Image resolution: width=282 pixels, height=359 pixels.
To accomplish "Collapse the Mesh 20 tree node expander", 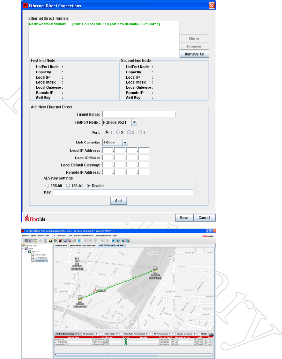I will pos(26,252).
